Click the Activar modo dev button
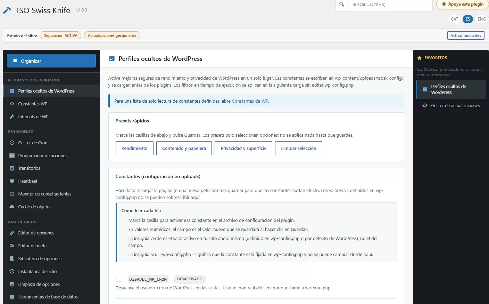 (x=466, y=35)
